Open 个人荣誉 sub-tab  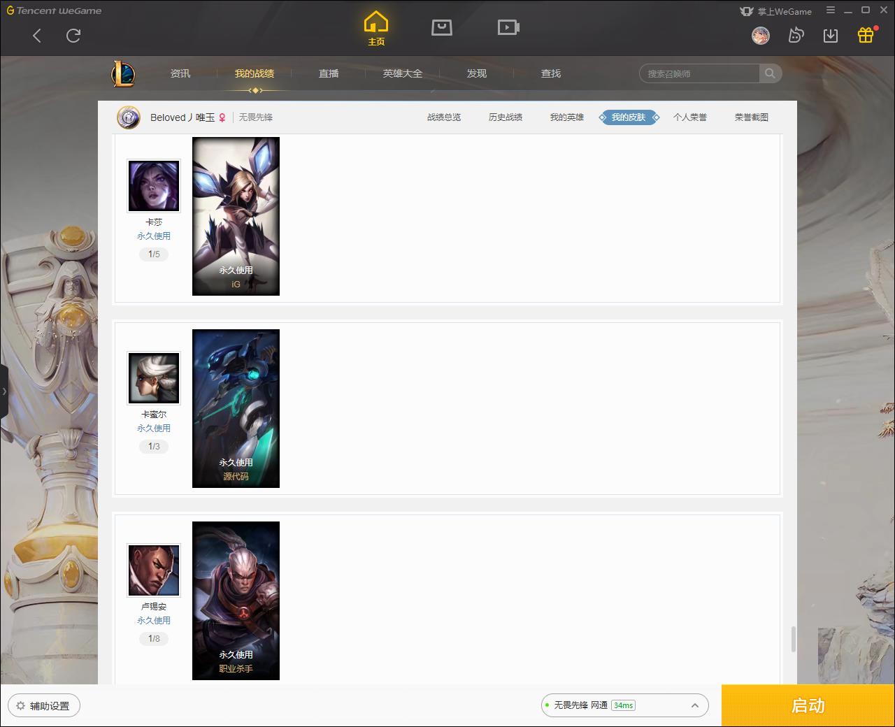point(690,117)
